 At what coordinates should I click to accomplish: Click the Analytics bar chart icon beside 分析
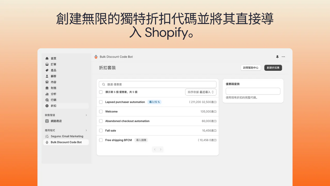[x=47, y=94]
